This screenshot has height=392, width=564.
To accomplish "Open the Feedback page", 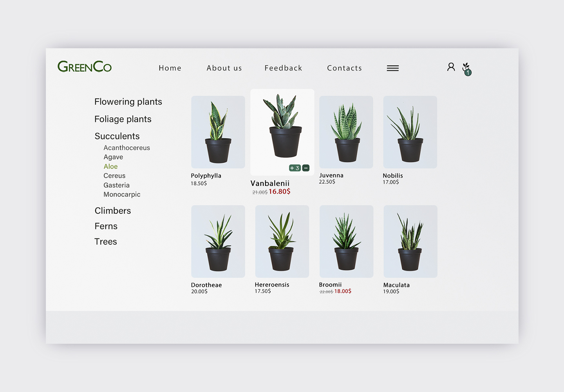I will 284,68.
